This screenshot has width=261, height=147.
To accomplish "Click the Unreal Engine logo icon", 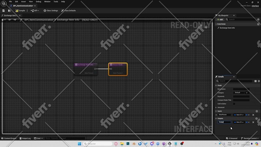I will click(4, 3).
